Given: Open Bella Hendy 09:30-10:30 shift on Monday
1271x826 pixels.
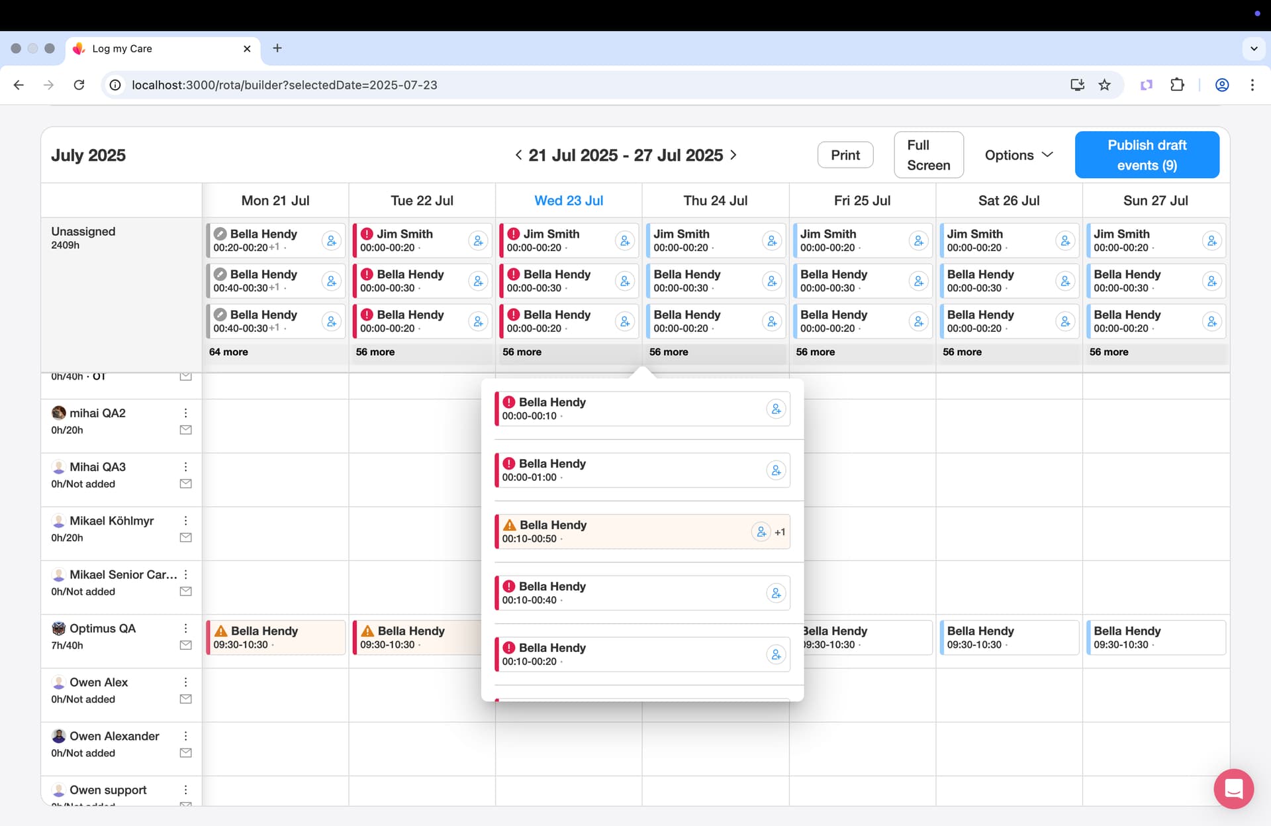Looking at the screenshot, I should (x=275, y=637).
